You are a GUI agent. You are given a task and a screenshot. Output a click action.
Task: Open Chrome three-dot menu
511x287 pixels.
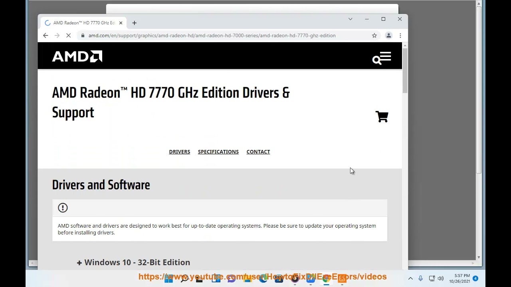tap(400, 35)
